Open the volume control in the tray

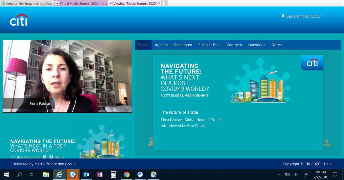tap(296, 174)
